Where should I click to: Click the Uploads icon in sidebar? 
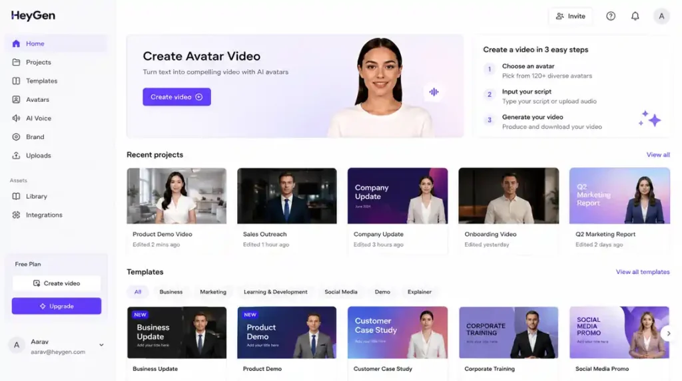[16, 156]
